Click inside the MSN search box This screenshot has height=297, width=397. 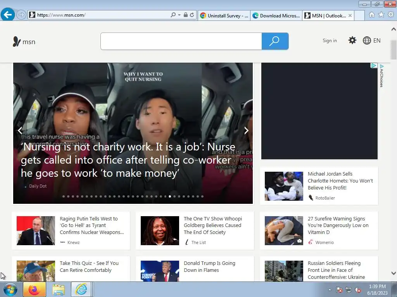(x=181, y=41)
